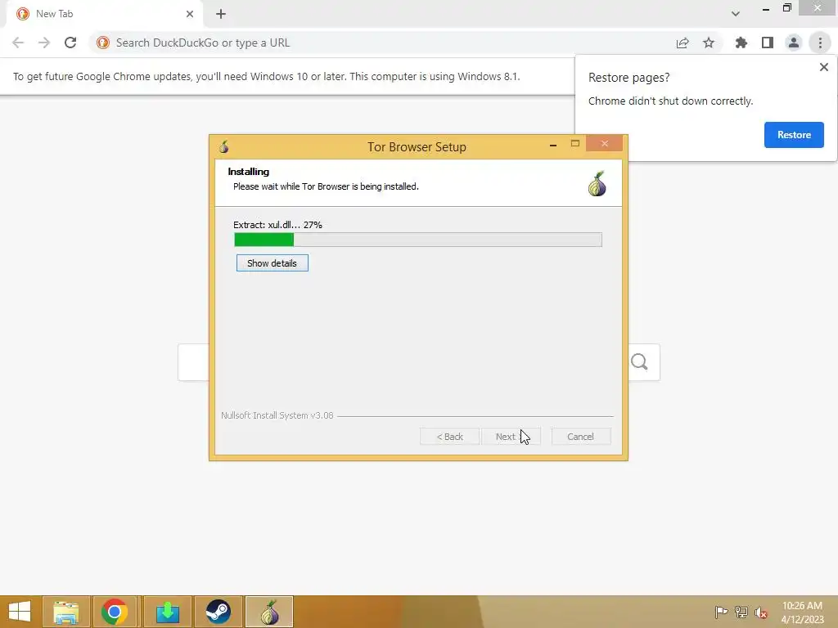Click the DuckDuckGo search magnifier icon
The image size is (838, 628).
(639, 362)
